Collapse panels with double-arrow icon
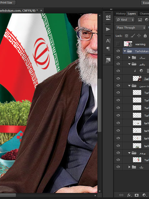The width and height of the screenshot is (149, 199). click(111, 9)
